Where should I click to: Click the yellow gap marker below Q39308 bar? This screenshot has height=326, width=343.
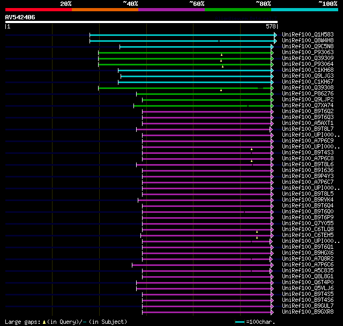221,90
